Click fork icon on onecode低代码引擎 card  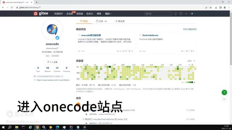tap(129, 51)
